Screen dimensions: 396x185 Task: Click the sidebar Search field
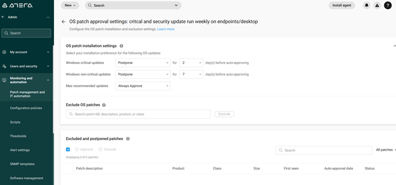tap(26, 33)
